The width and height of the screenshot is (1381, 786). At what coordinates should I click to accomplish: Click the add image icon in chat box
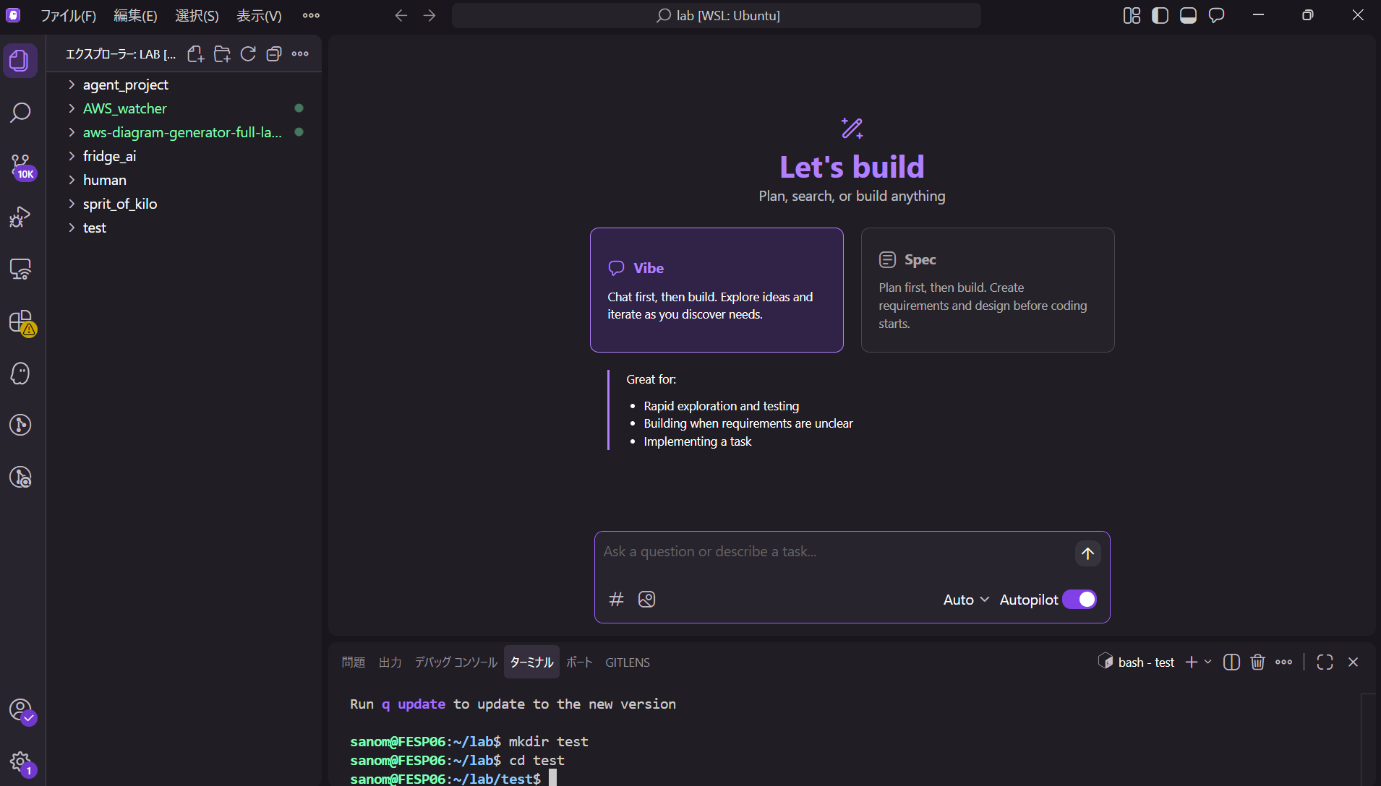[646, 600]
